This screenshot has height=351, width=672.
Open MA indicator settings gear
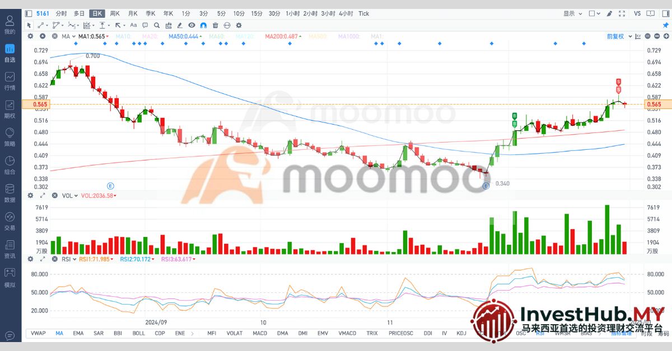pos(30,36)
